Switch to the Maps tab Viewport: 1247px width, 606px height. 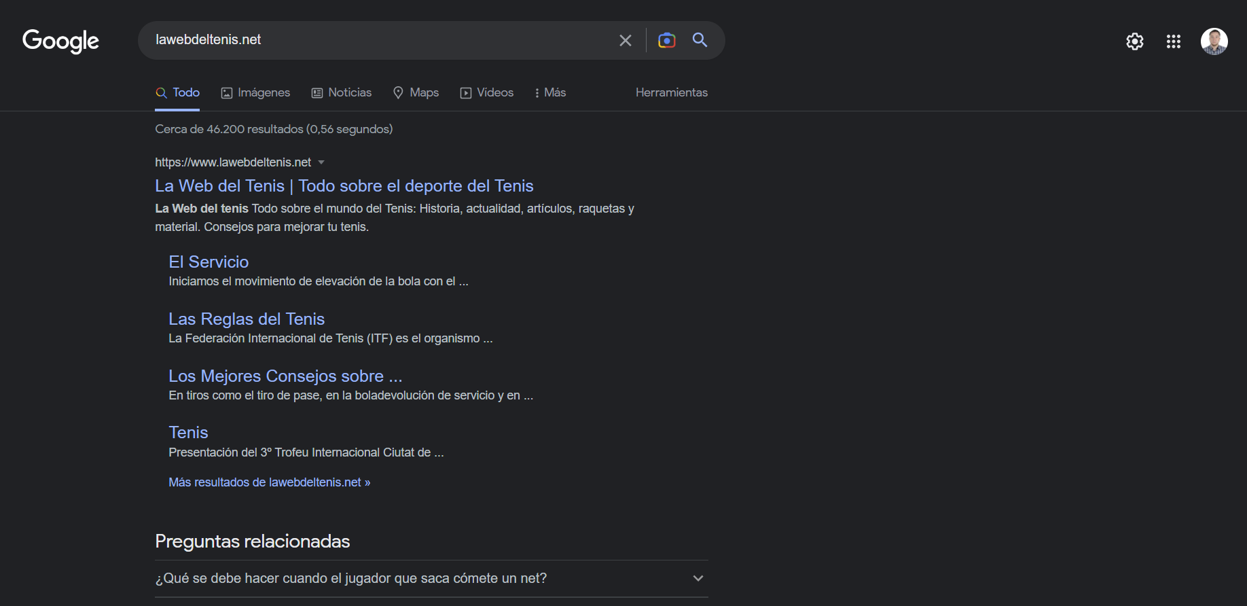coord(416,92)
